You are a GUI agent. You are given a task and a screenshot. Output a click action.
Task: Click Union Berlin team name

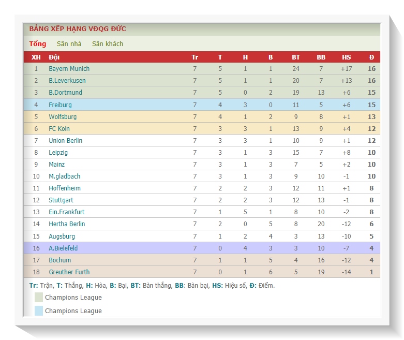click(65, 141)
